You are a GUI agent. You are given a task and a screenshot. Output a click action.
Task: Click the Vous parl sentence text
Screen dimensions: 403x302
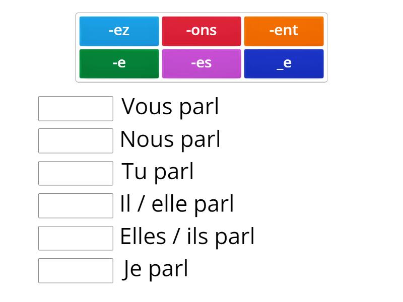coord(170,107)
